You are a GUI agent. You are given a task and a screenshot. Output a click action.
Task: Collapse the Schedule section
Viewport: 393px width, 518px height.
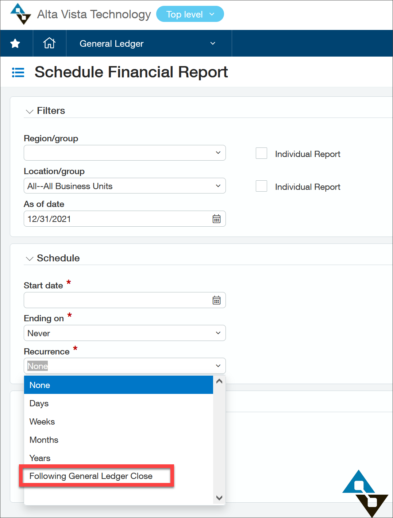pyautogui.click(x=30, y=259)
